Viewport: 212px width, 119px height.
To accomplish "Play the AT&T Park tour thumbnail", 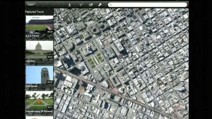I will [39, 24].
